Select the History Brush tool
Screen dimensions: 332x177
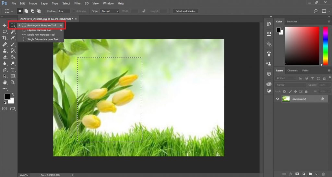click(13, 51)
